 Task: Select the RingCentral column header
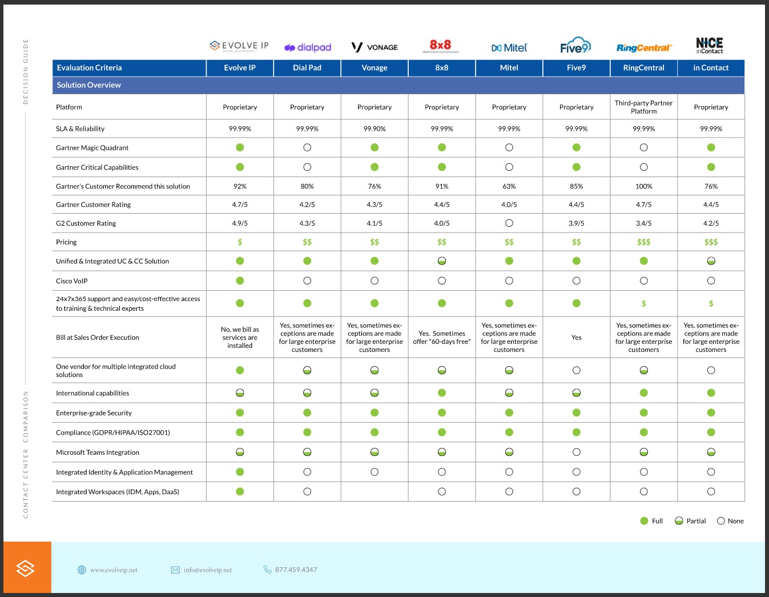coord(644,68)
